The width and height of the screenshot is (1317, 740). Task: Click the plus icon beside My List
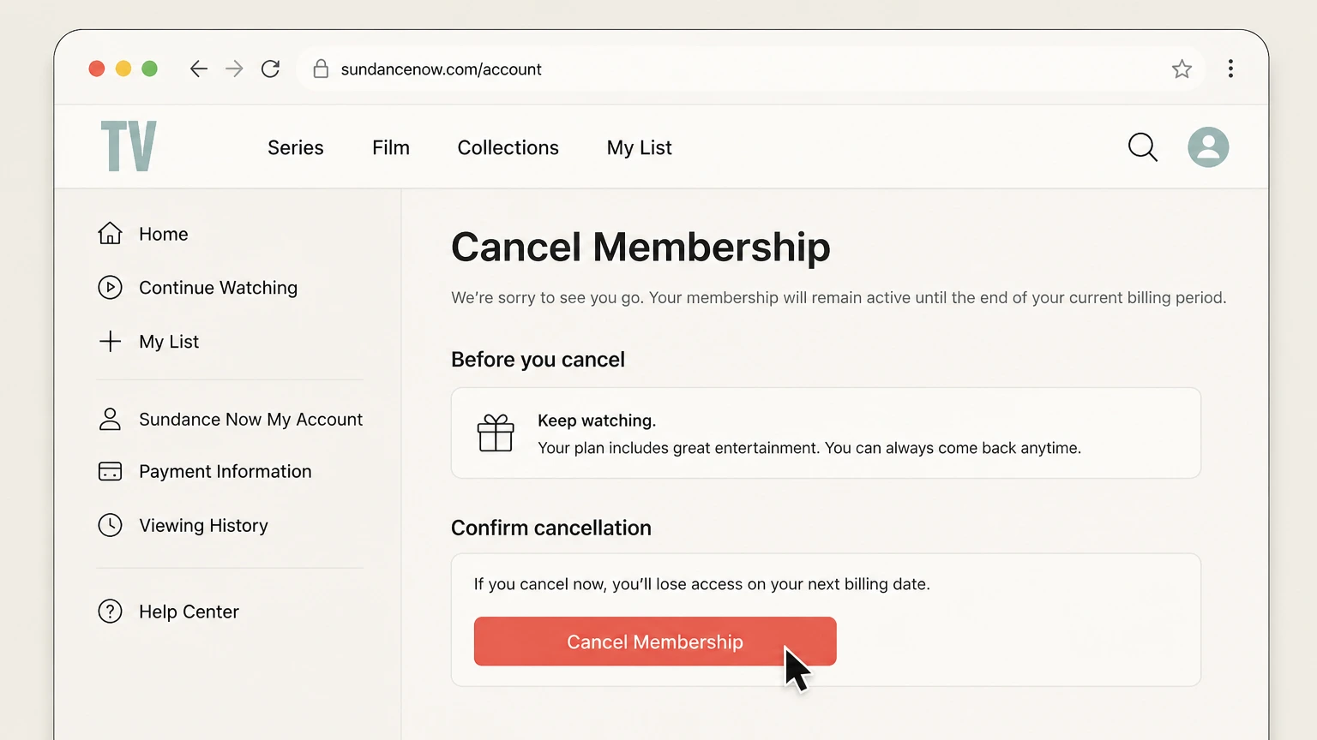click(x=110, y=342)
